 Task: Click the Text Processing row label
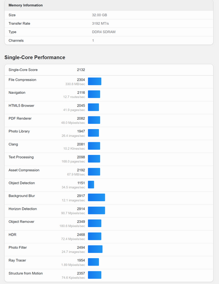point(21,157)
